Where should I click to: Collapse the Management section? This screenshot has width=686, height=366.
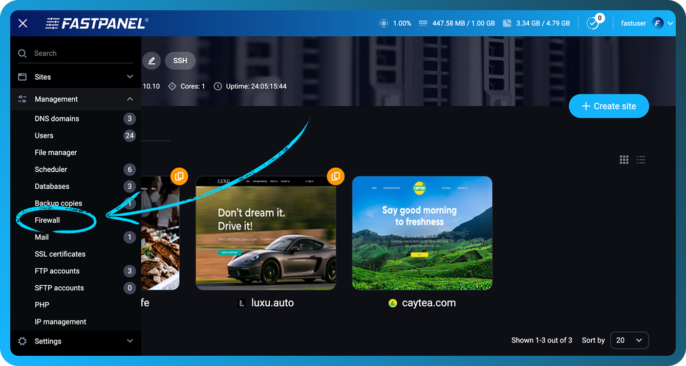pyautogui.click(x=75, y=99)
